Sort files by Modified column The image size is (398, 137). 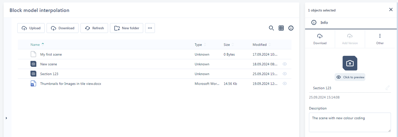(x=259, y=45)
